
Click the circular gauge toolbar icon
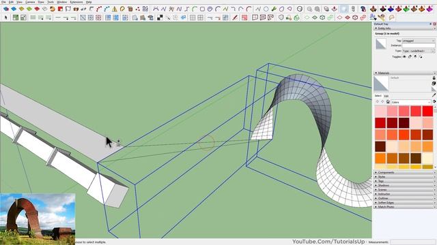300,9
